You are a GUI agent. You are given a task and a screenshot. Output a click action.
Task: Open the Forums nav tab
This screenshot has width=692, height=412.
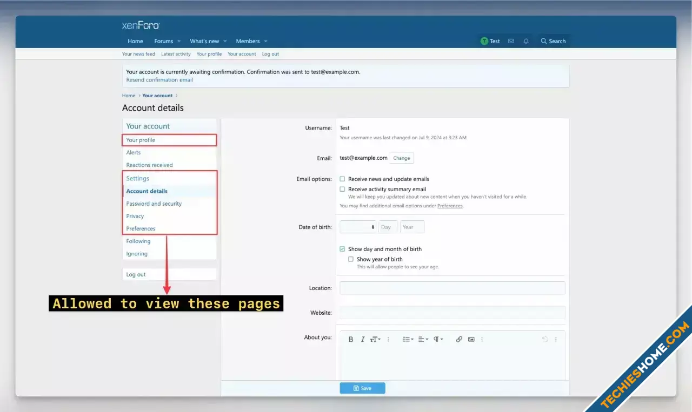click(x=164, y=41)
